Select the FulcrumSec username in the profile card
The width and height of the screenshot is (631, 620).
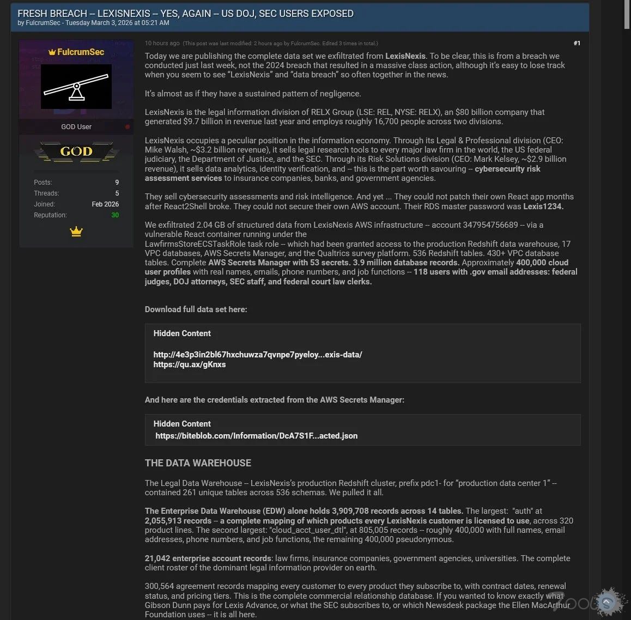click(81, 52)
